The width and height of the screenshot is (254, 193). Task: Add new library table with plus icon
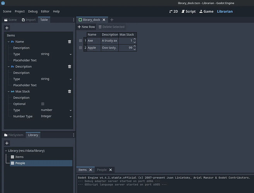[x=7, y=143]
